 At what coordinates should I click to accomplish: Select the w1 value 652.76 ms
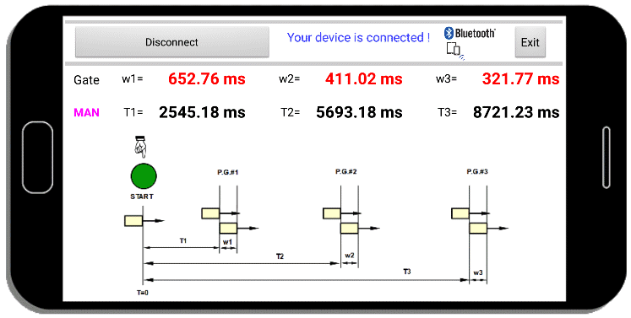pyautogui.click(x=207, y=78)
